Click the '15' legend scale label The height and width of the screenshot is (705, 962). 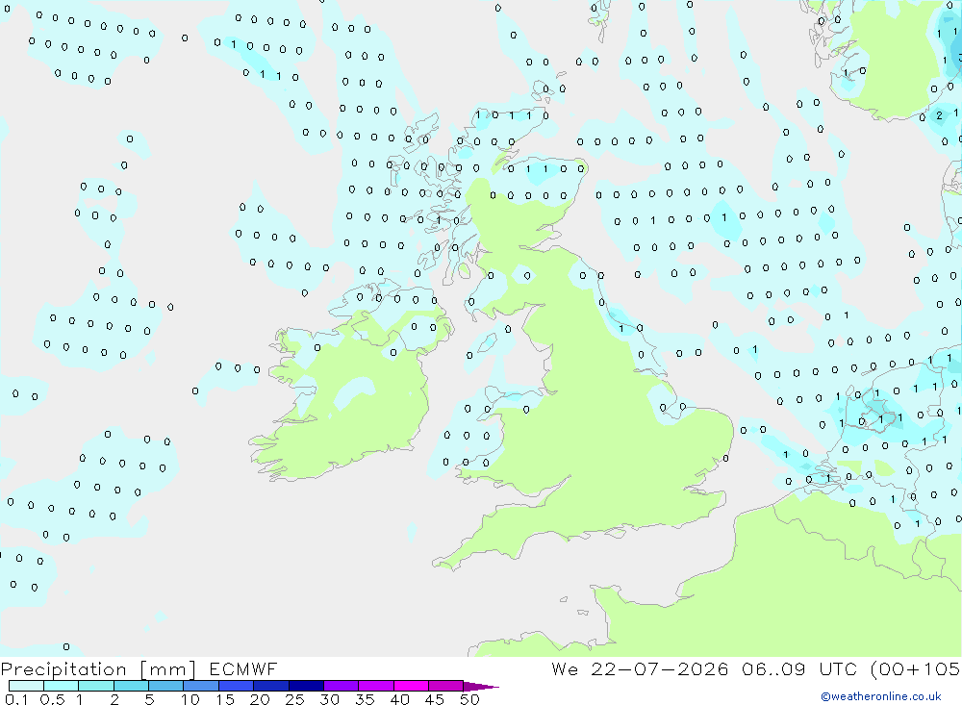click(x=225, y=699)
